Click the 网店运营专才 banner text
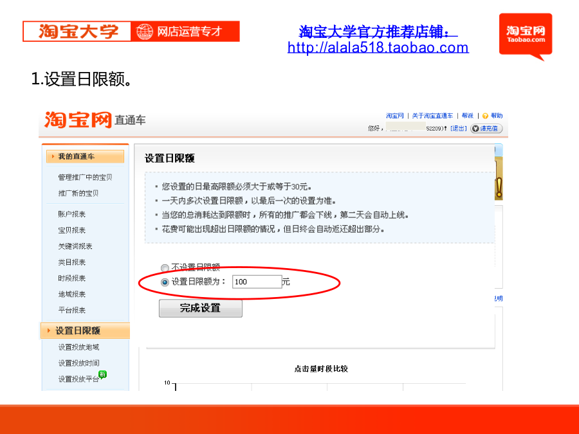 pos(189,32)
